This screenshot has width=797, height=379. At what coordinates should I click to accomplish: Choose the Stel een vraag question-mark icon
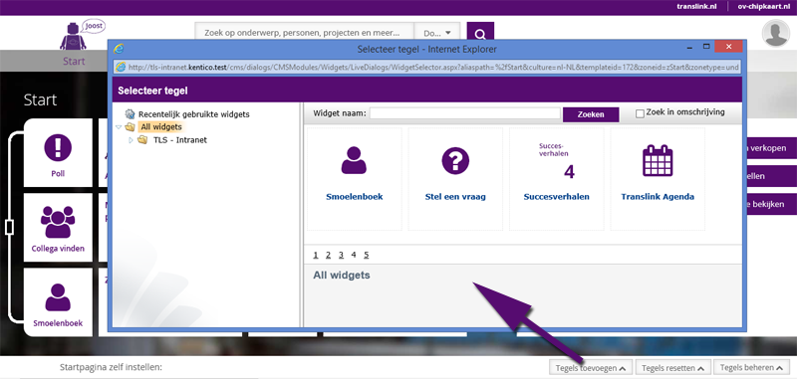pyautogui.click(x=455, y=161)
